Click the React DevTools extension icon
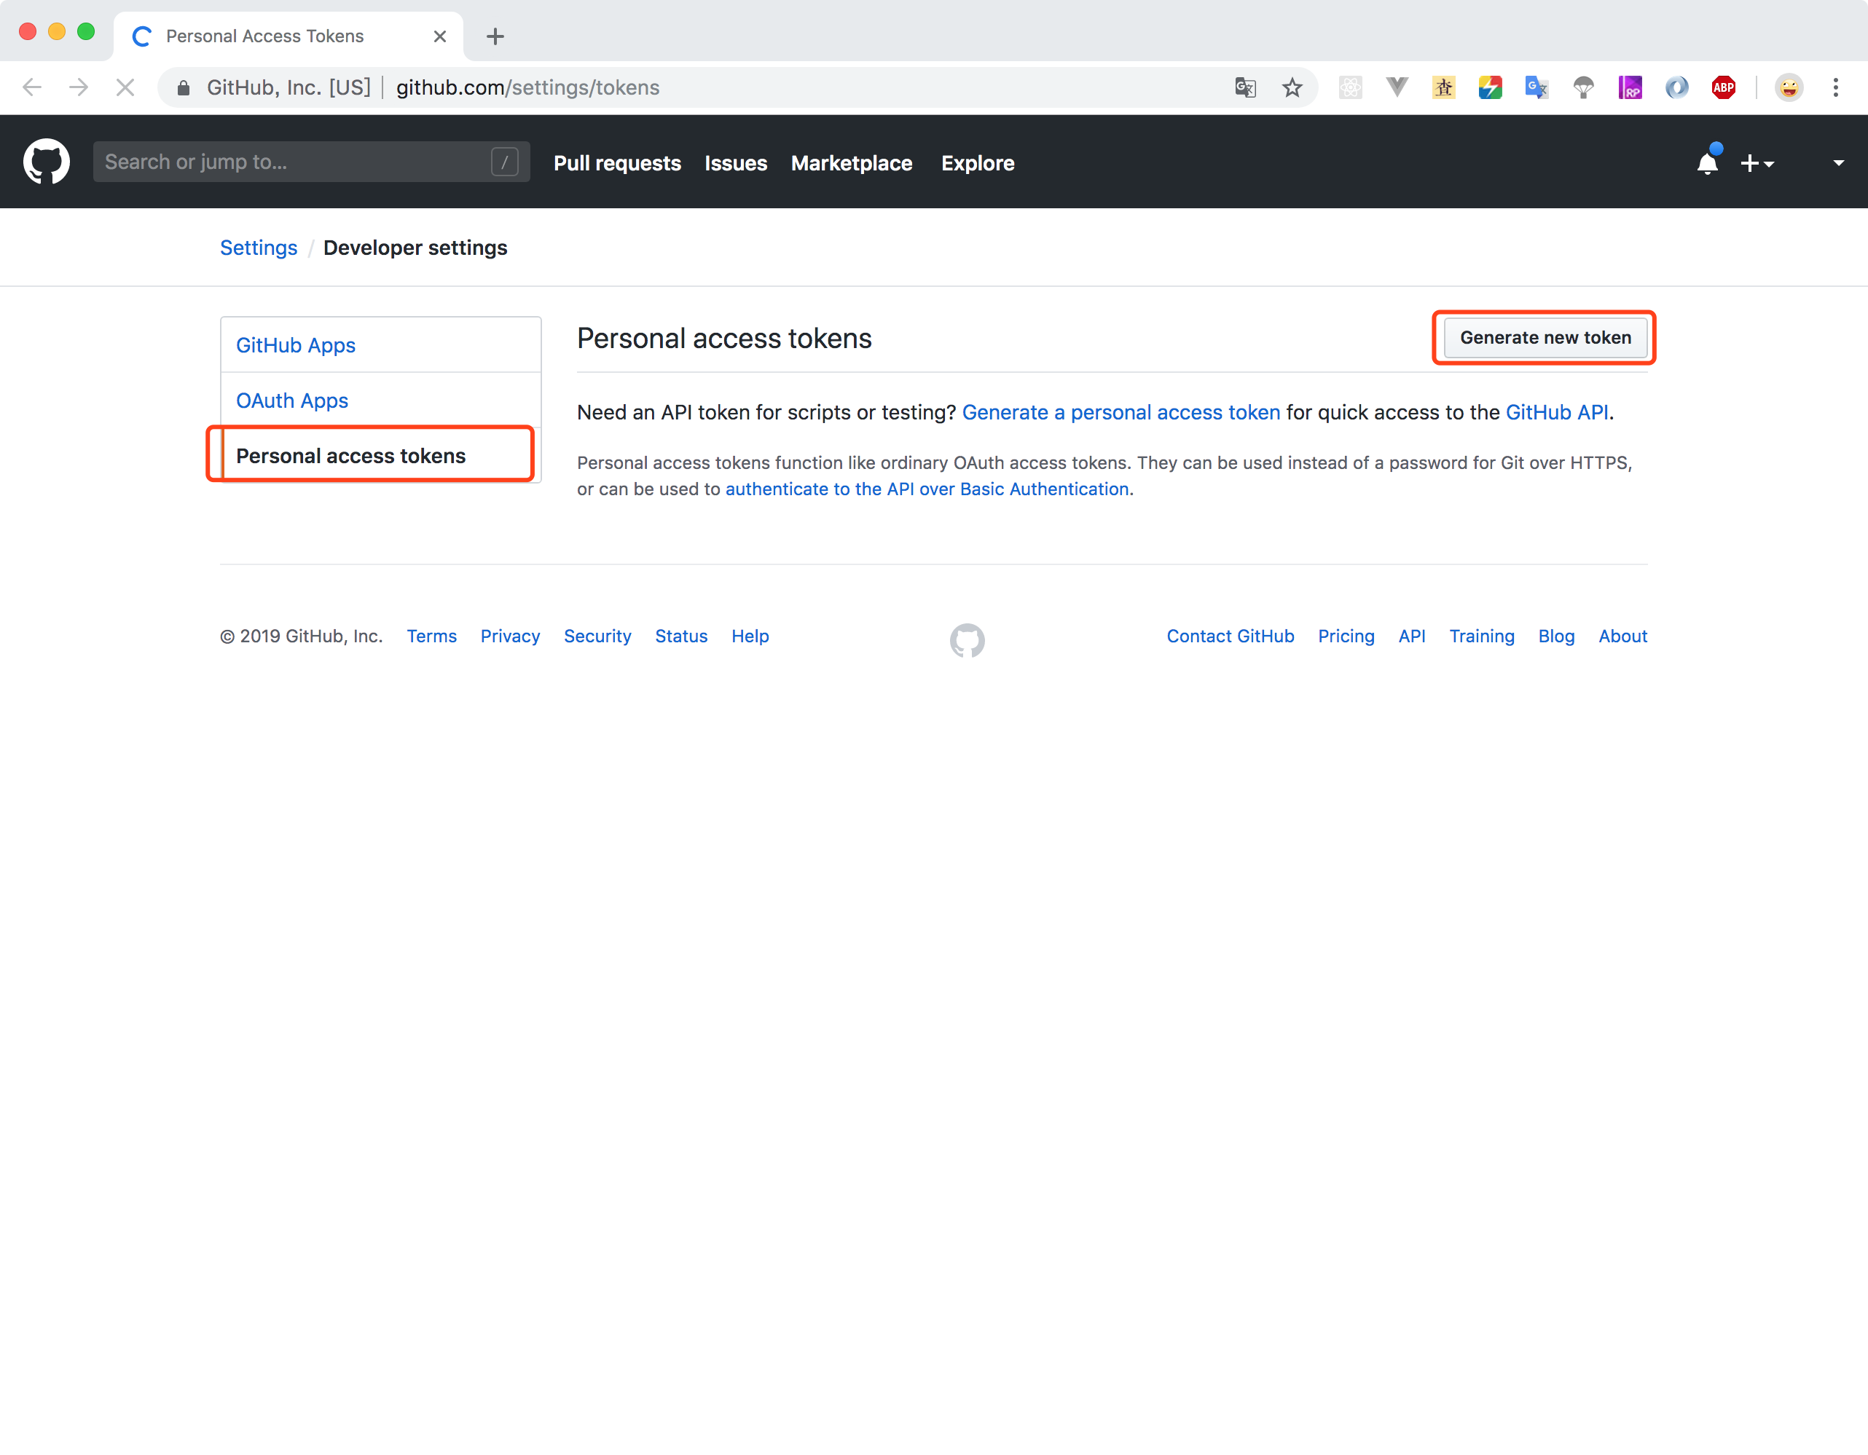Viewport: 1868px width, 1455px height. click(x=1351, y=87)
